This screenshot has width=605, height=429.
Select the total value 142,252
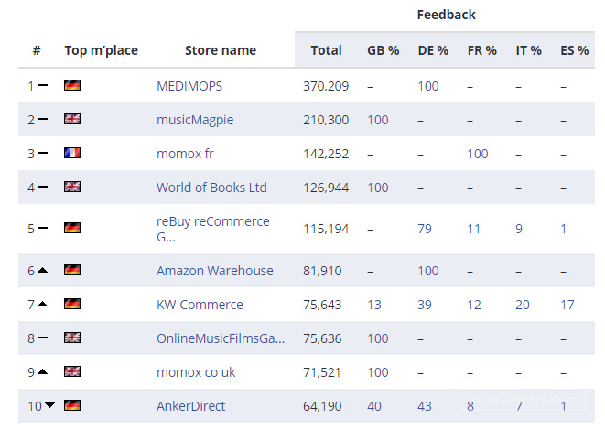coord(326,154)
